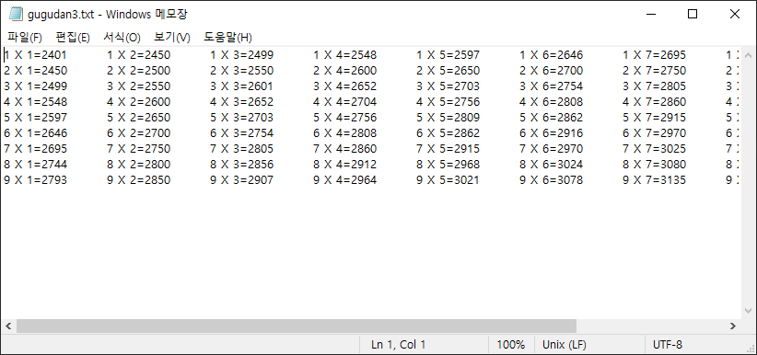Click the text '2 X 6=2700'

[x=552, y=71]
